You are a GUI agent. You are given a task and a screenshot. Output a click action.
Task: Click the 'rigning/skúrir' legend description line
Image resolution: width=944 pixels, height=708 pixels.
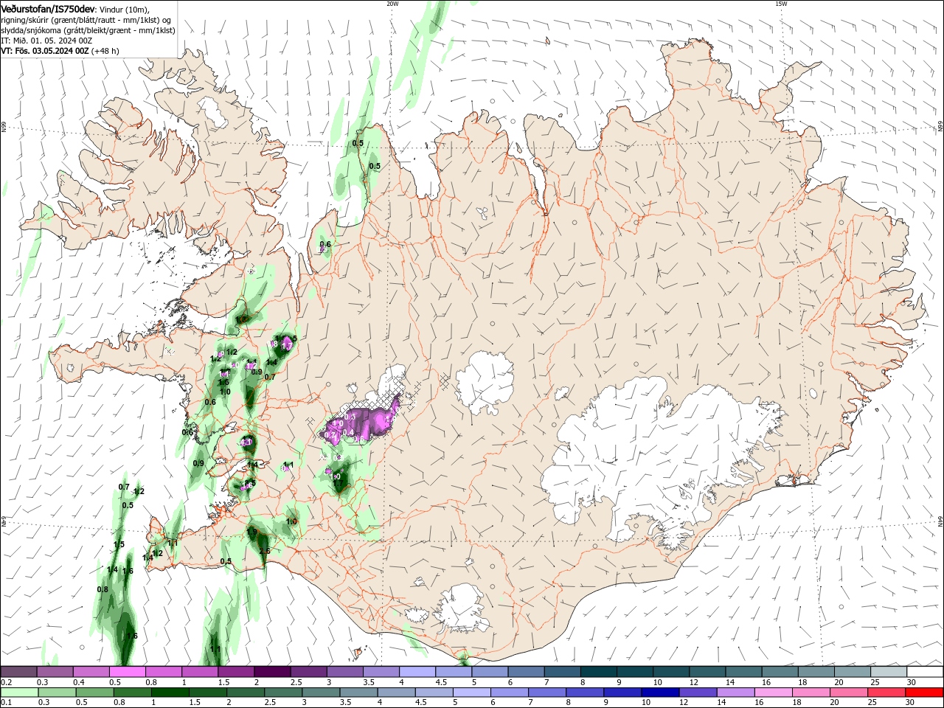click(x=86, y=20)
